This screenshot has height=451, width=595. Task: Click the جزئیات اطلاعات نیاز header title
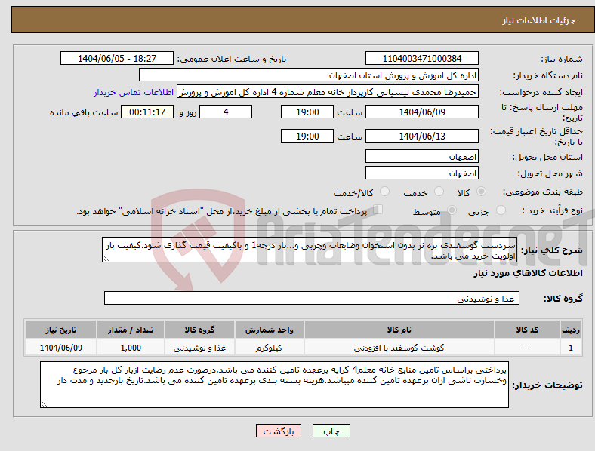[x=539, y=20]
